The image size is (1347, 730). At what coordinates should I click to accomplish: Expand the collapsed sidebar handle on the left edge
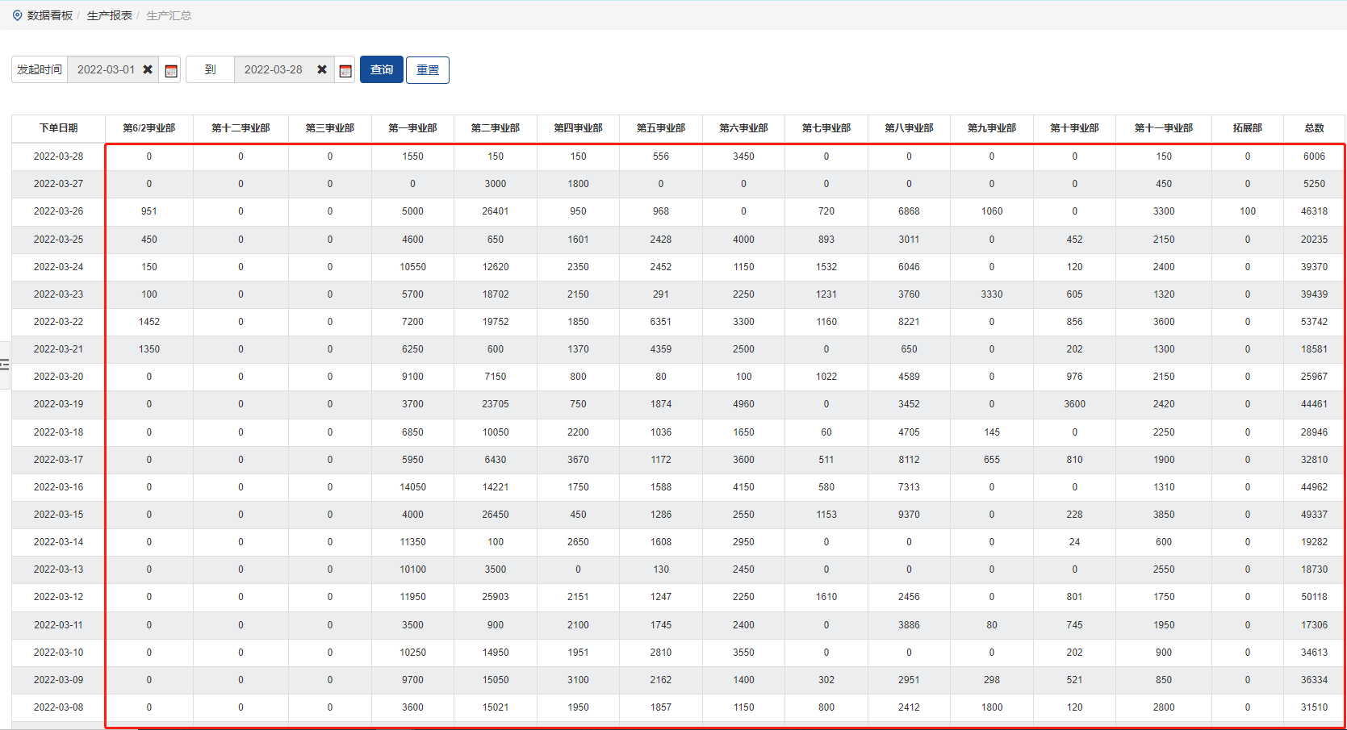tap(5, 365)
